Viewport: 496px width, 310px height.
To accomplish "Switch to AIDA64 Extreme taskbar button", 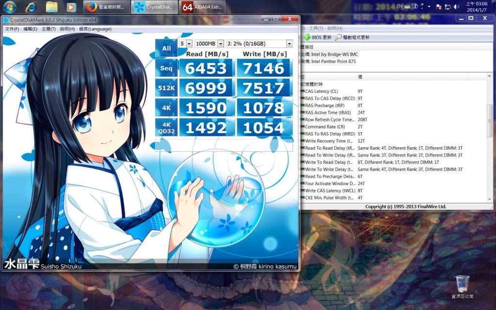I will pos(202,7).
